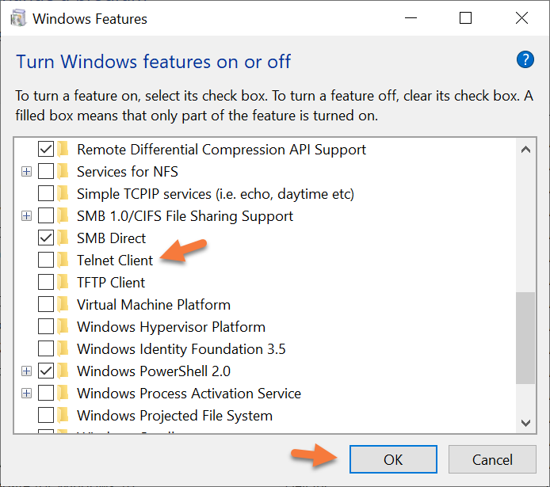Screen dimensions: 550x487
Task: Click folder icon beside Telnet Client
Action: pyautogui.click(x=64, y=260)
